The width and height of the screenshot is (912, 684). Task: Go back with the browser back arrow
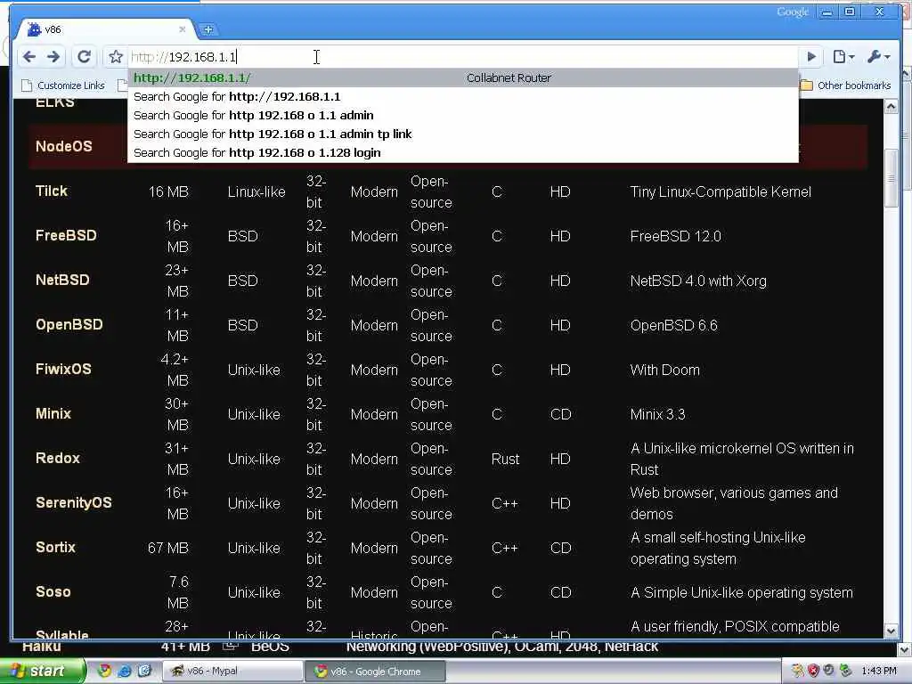[29, 56]
